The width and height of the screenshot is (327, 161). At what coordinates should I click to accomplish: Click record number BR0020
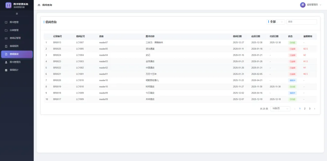pyautogui.click(x=57, y=80)
